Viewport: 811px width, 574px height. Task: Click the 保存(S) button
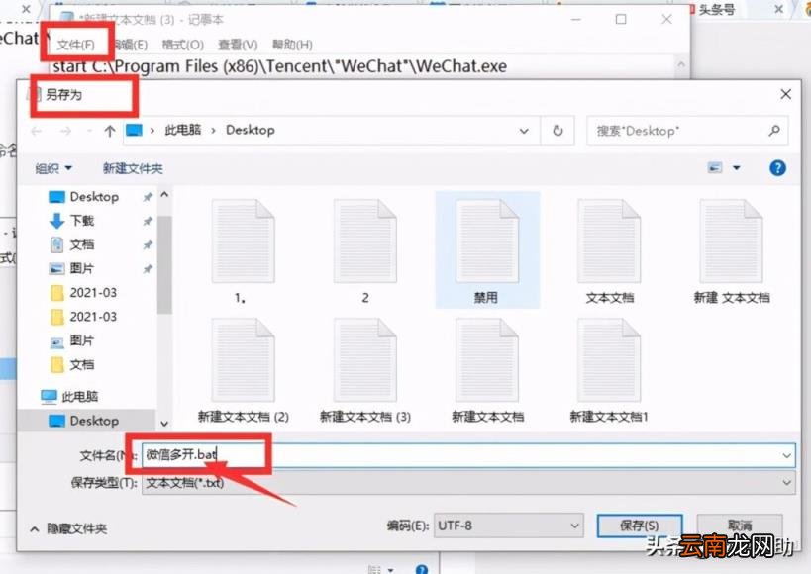click(x=640, y=526)
